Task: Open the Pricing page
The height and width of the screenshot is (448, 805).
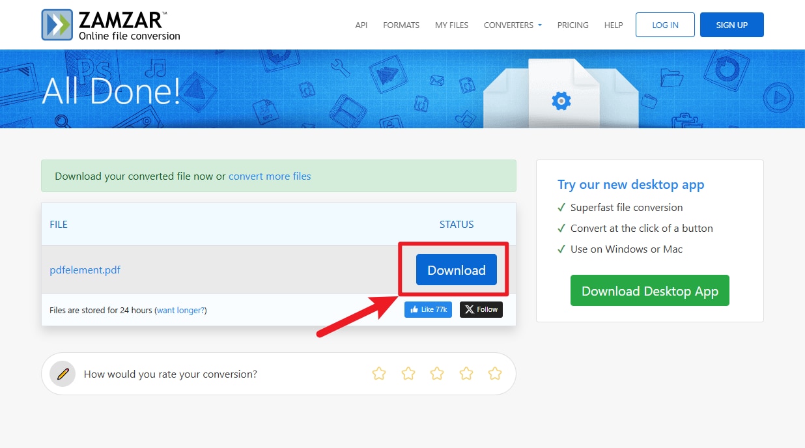Action: (572, 25)
